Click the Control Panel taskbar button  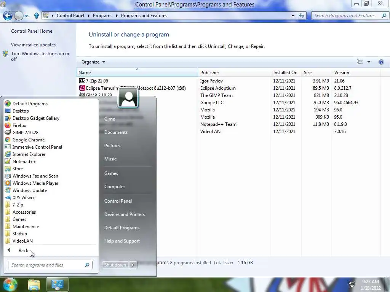point(58,284)
